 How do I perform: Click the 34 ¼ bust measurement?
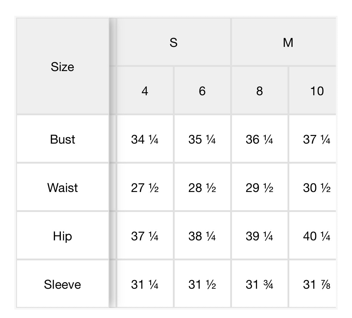tap(145, 139)
